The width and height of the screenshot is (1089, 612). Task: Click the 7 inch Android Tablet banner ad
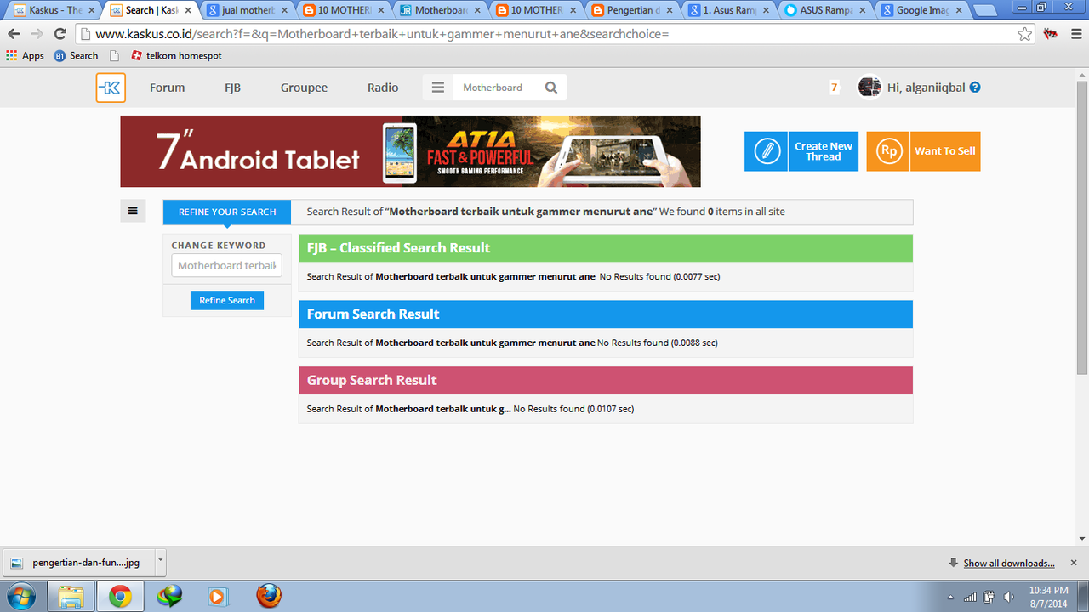pos(410,151)
